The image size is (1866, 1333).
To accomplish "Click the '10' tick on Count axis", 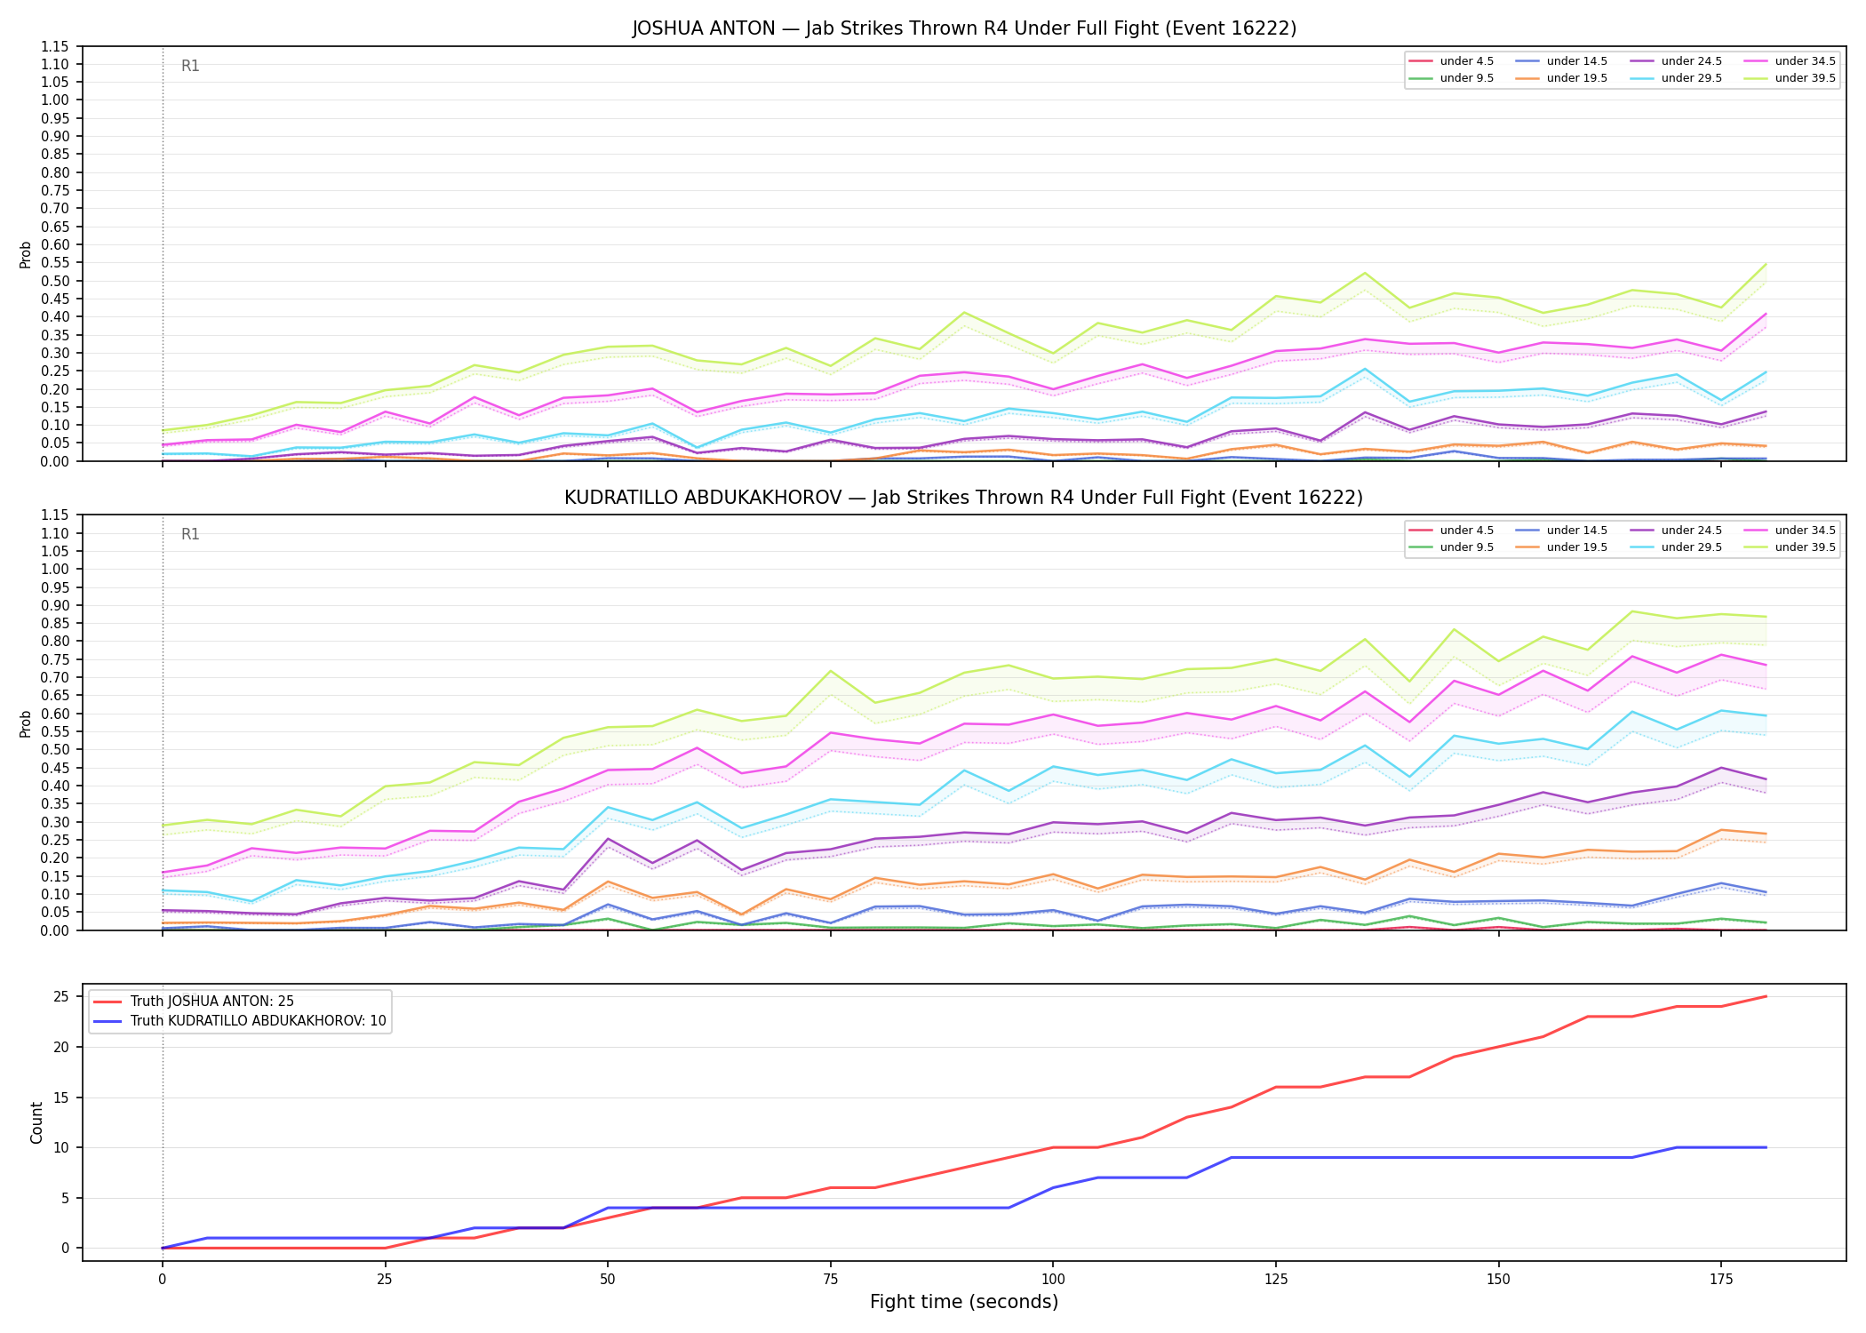I will 61,1147.
